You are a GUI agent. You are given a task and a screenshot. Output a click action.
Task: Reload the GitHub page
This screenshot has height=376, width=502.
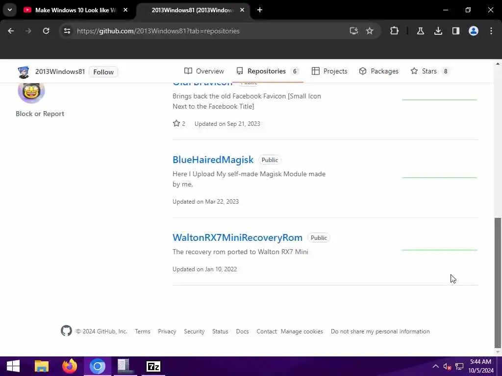tap(46, 31)
